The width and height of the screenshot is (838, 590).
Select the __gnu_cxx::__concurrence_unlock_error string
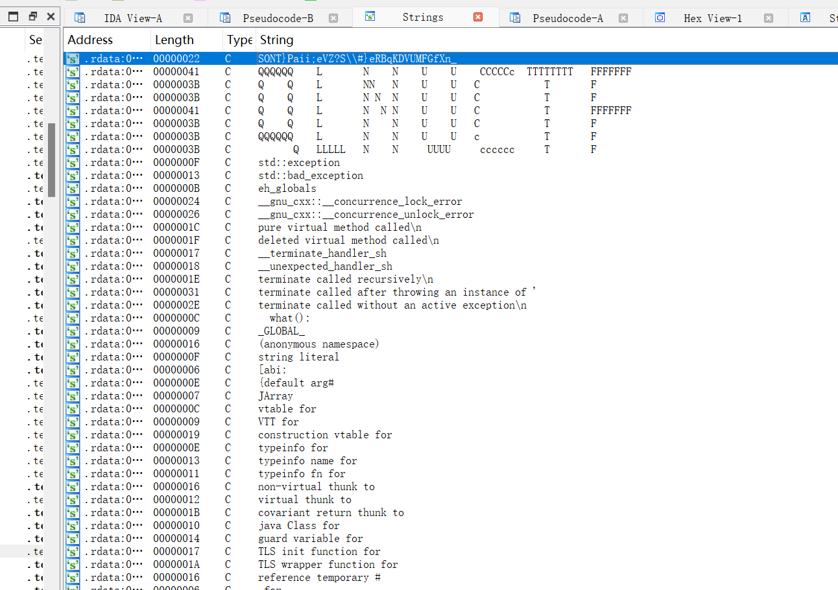point(366,215)
